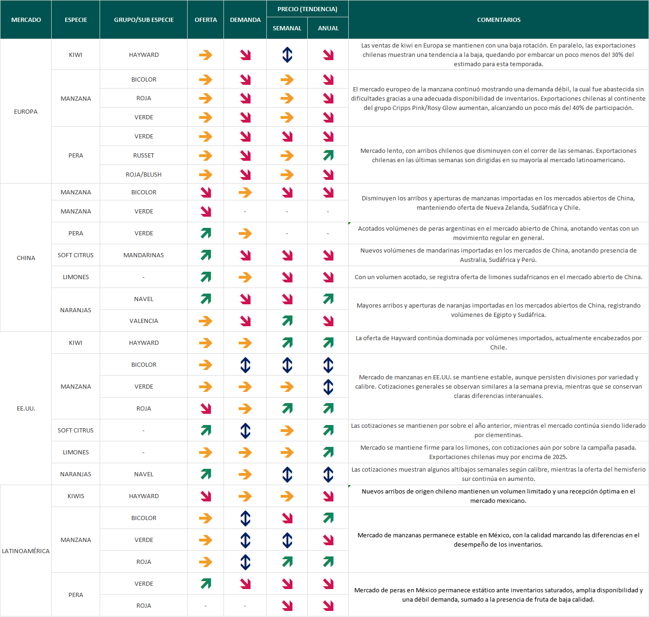Click the comment about Egipto y Sudáfrica oranges
Viewport: 649px width, 617px height.
[x=499, y=310]
